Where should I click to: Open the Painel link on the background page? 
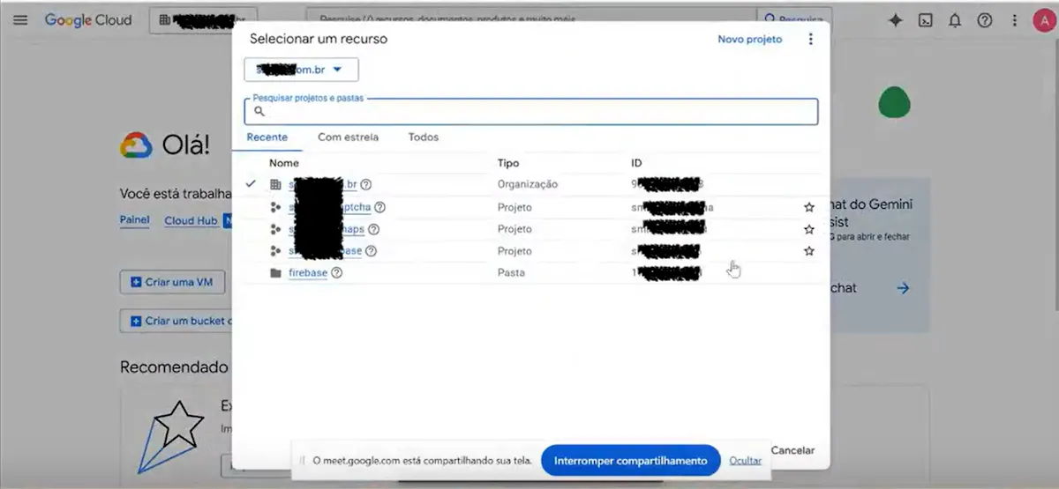click(134, 221)
